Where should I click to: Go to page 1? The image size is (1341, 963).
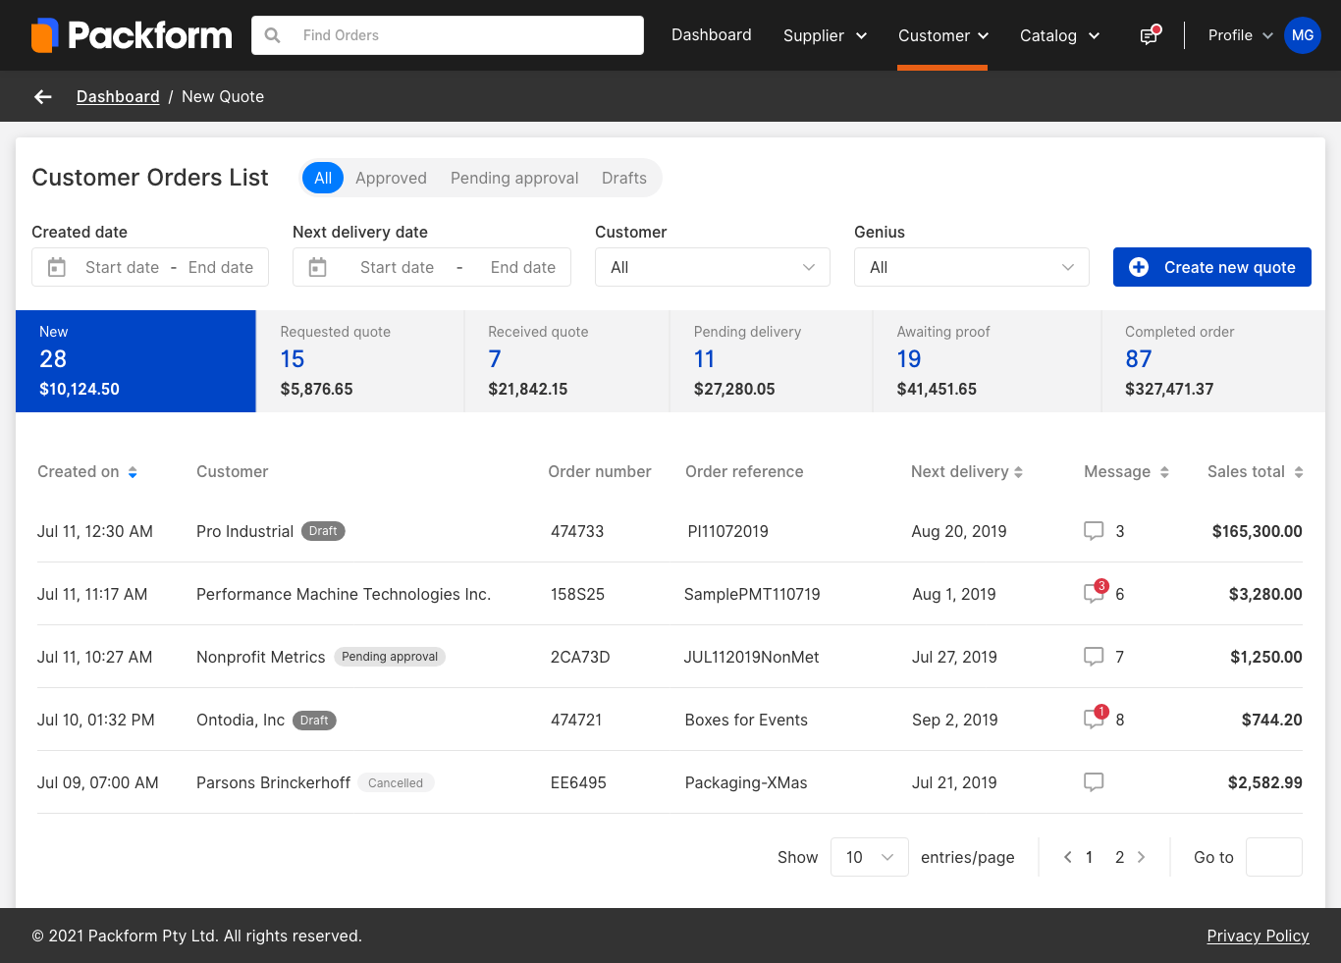click(1089, 857)
